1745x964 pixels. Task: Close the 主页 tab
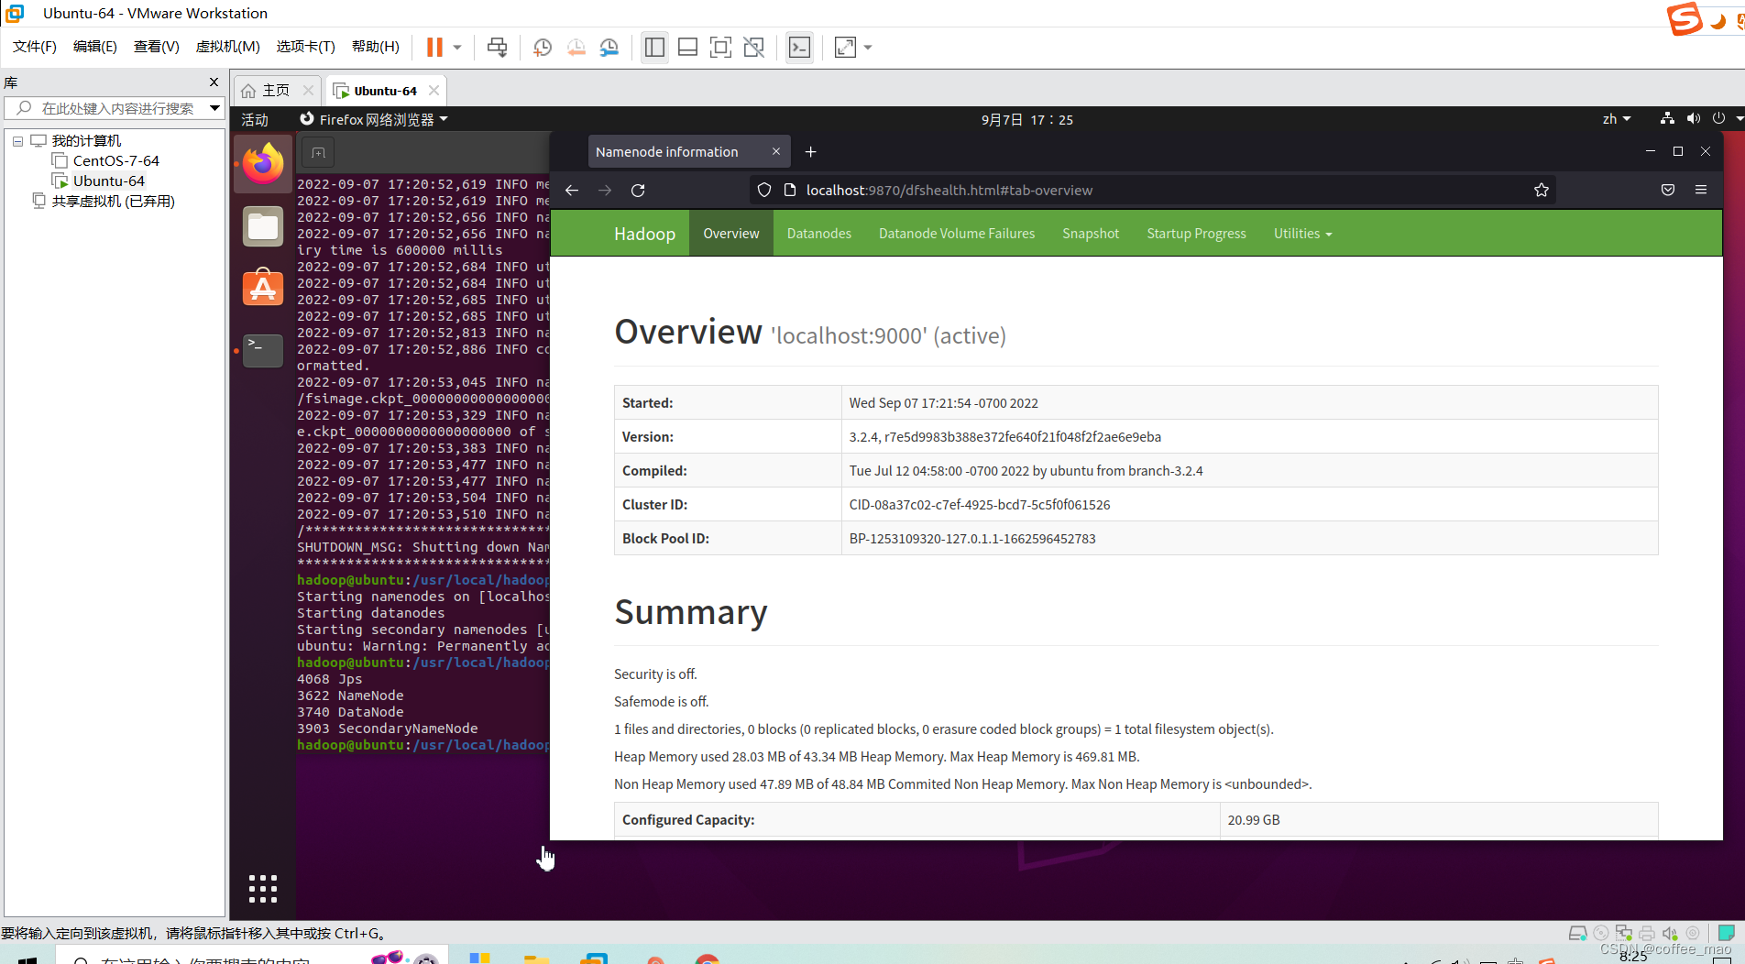pyautogui.click(x=308, y=91)
